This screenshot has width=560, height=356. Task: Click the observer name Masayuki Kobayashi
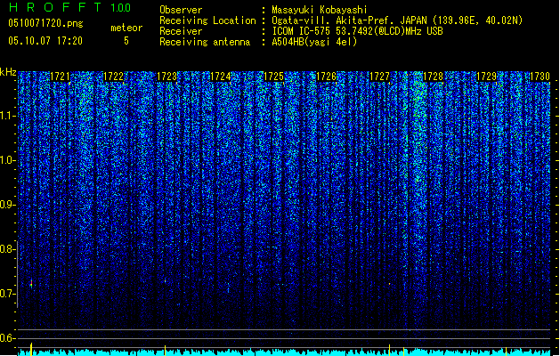coord(320,10)
